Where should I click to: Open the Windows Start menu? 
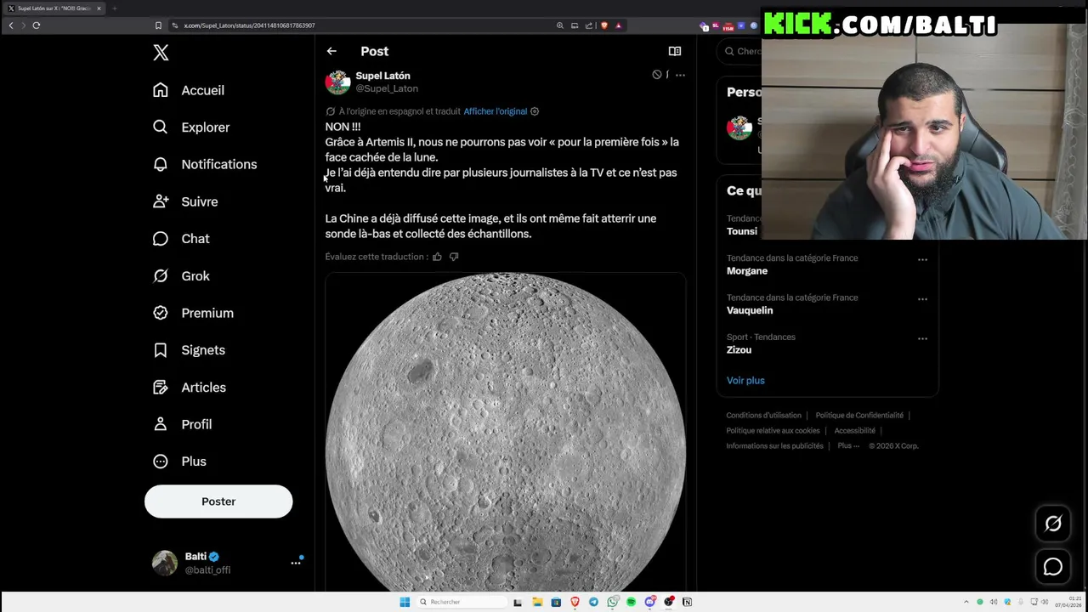[x=405, y=602]
